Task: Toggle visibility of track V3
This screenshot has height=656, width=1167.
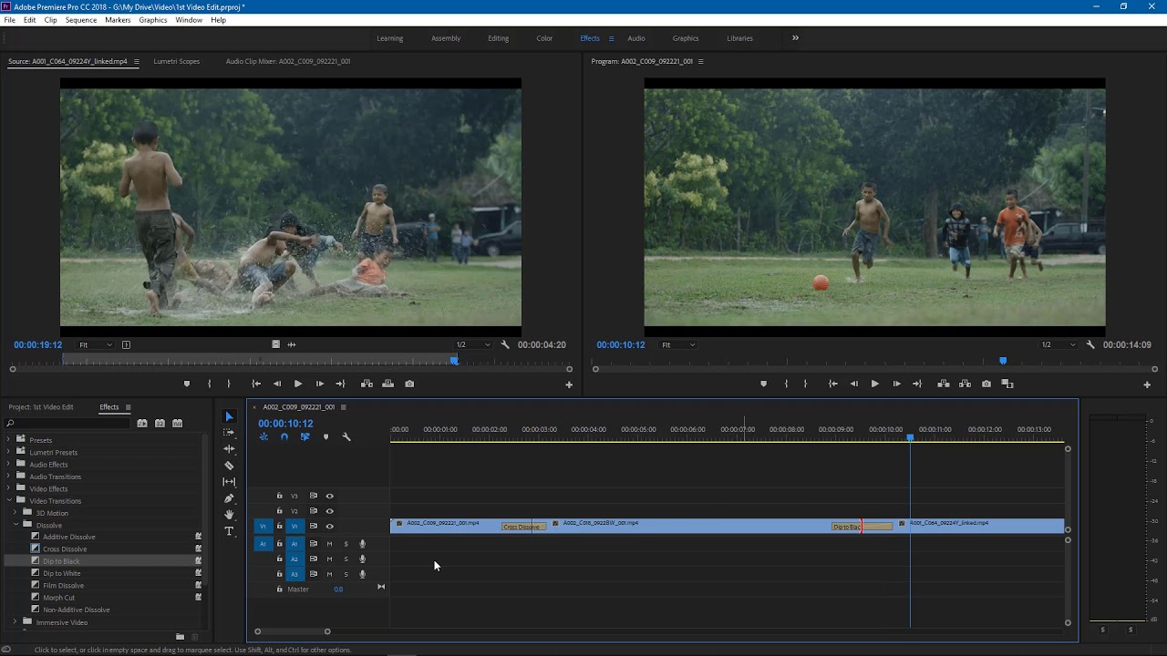Action: 330,496
